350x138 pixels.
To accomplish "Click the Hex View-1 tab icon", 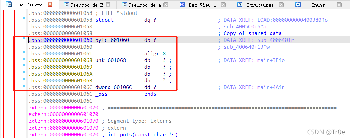I will (x=182, y=4).
